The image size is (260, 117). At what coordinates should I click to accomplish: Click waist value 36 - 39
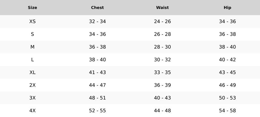coord(162,85)
